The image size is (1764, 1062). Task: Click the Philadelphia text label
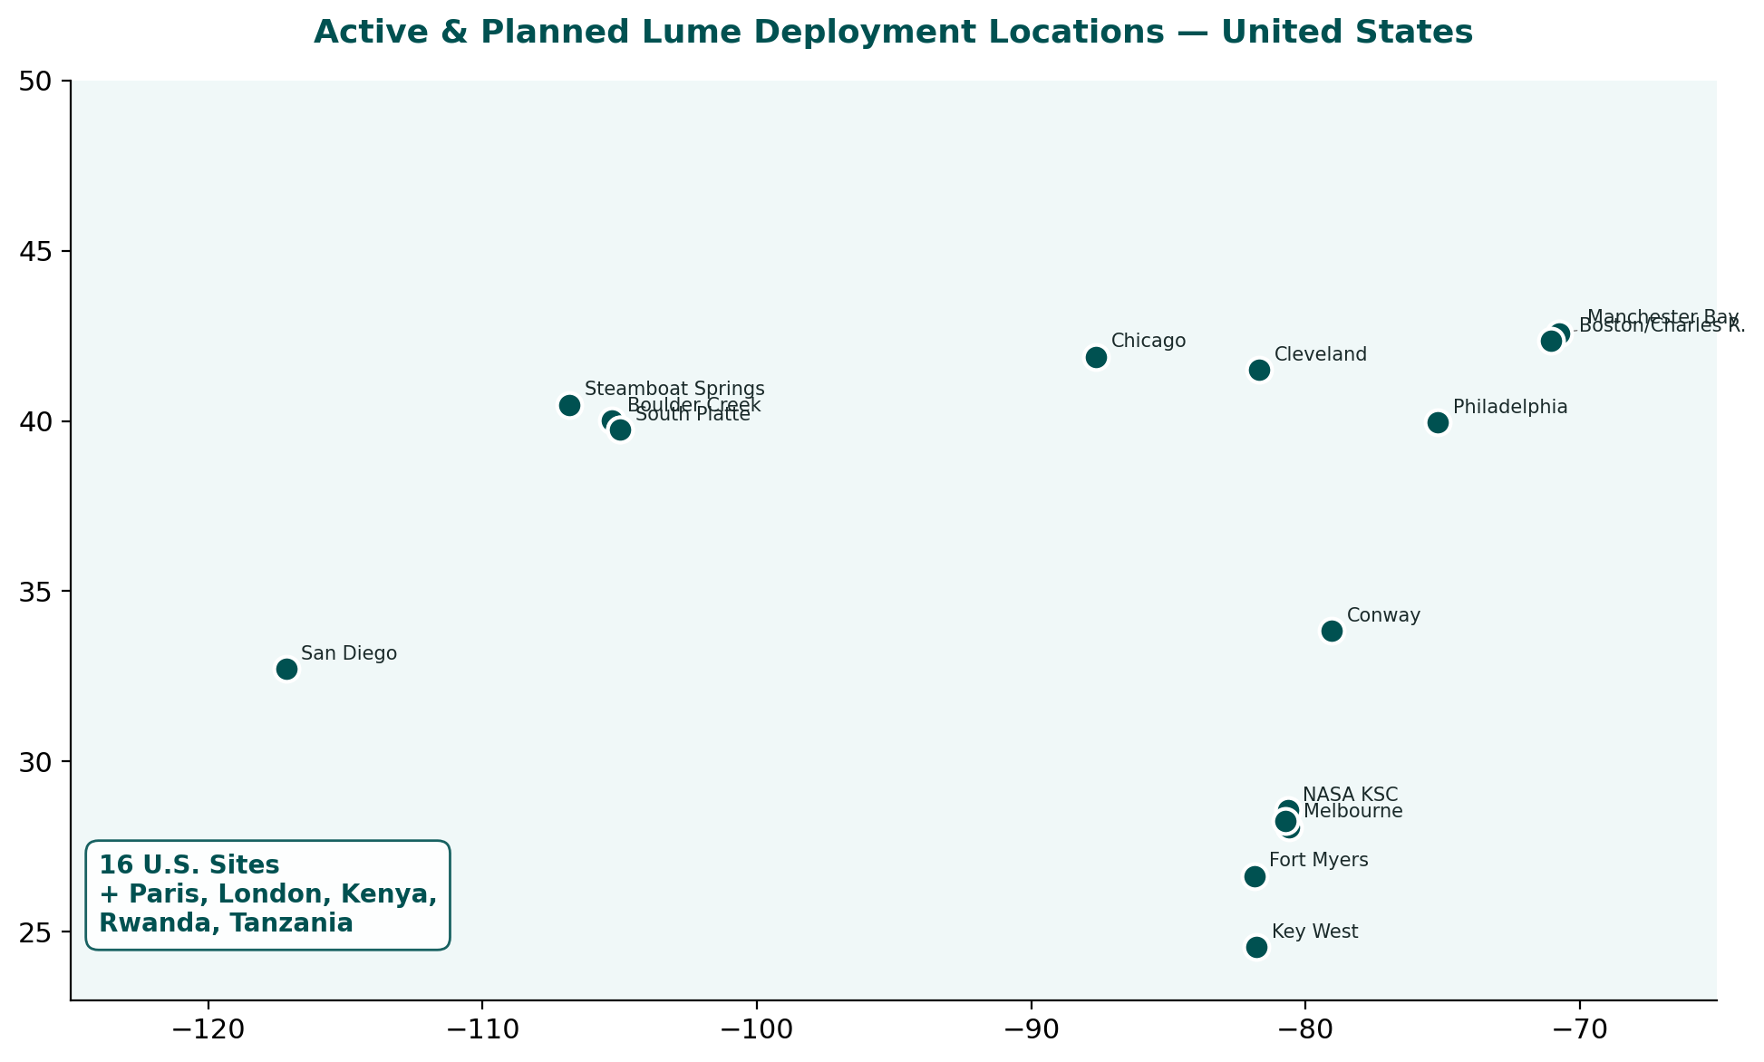point(1510,407)
